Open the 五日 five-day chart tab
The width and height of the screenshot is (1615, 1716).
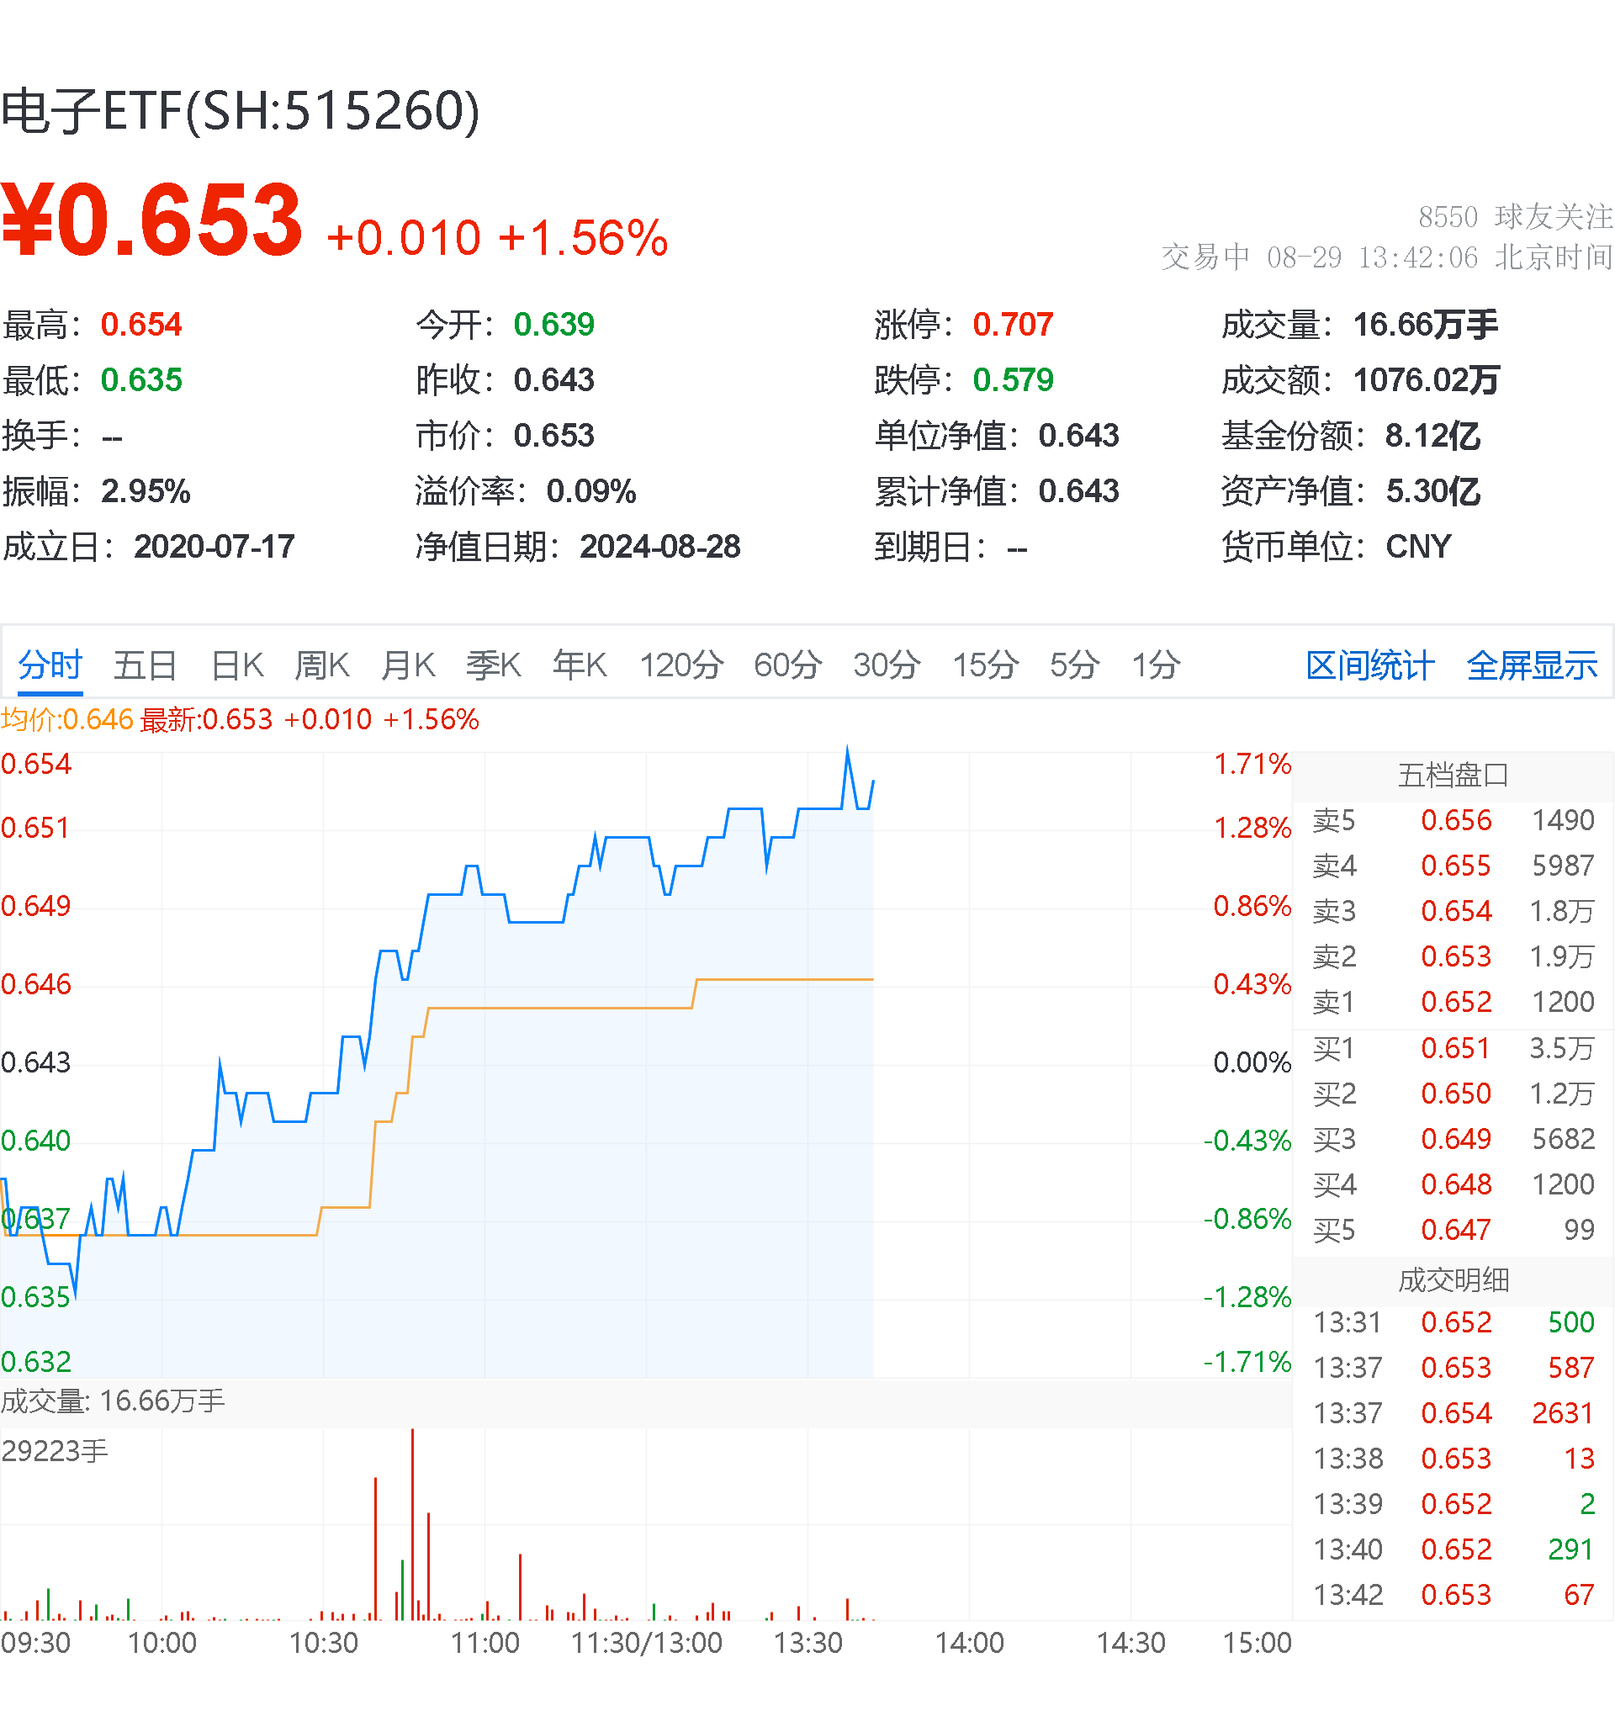click(x=145, y=665)
